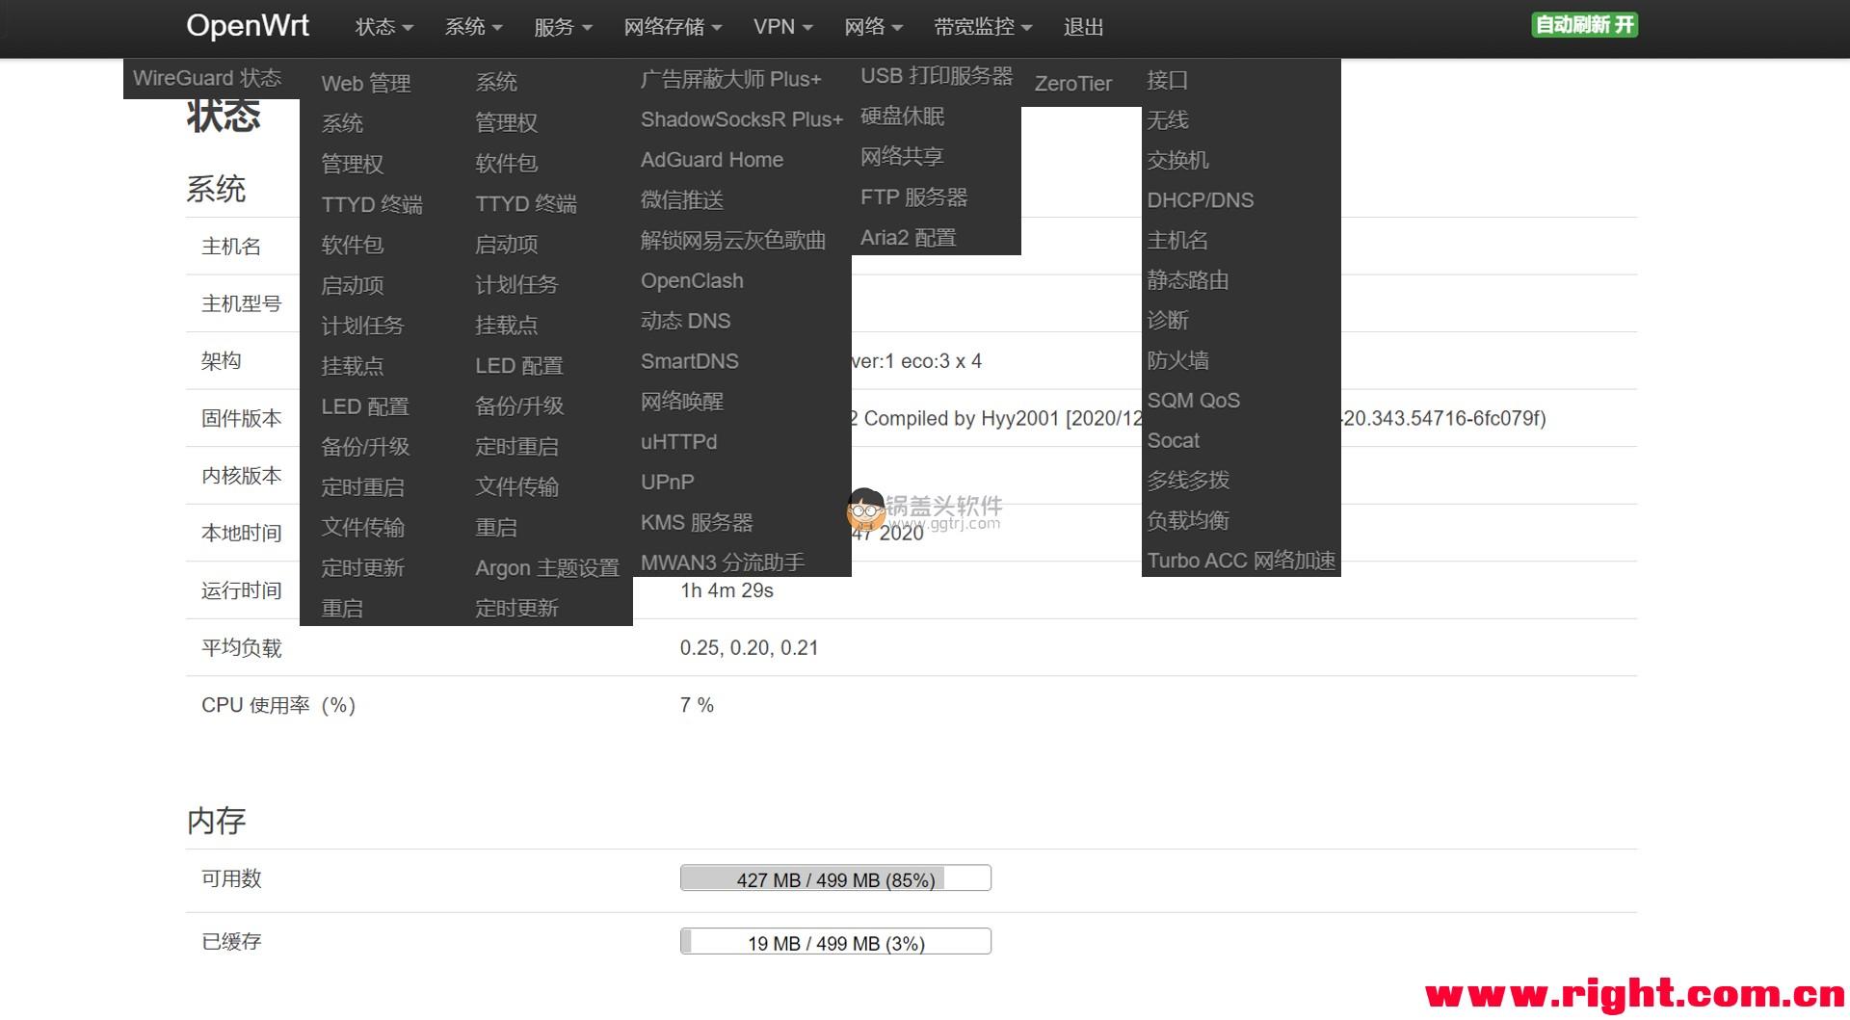Select ShadowSocksR Plus+ menu entry
1850x1020 pixels.
[742, 119]
